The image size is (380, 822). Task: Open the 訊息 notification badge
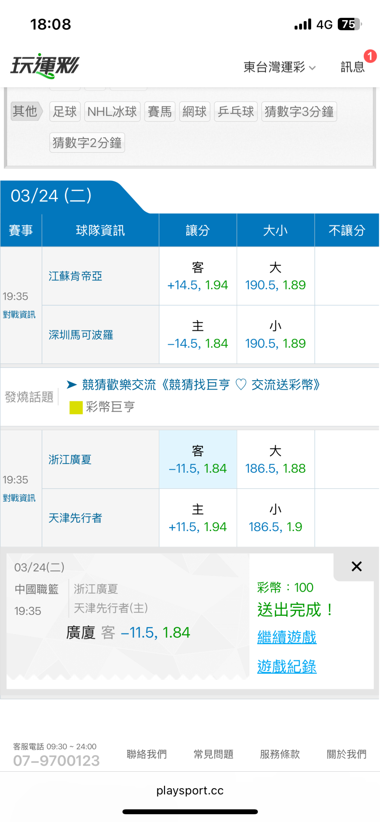coord(369,56)
